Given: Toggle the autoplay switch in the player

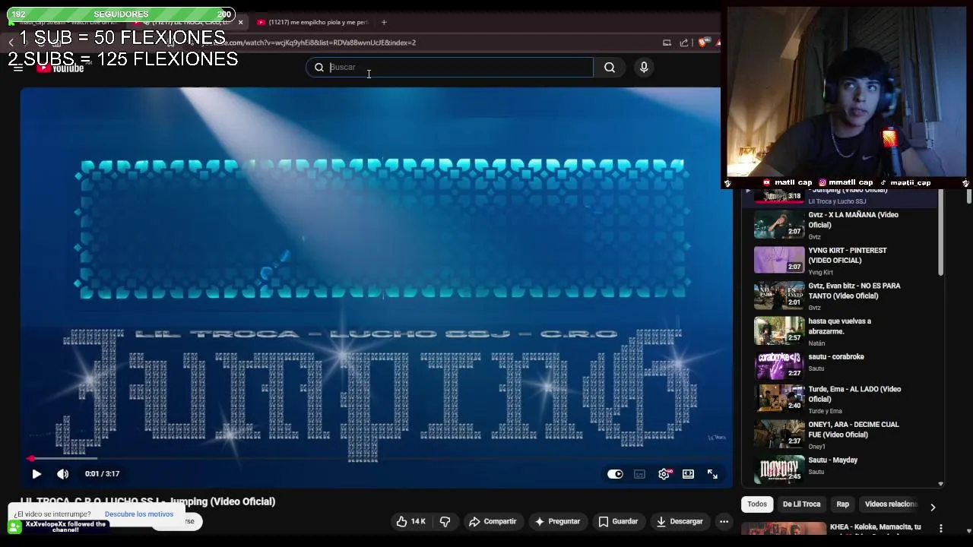Looking at the screenshot, I should coord(615,474).
